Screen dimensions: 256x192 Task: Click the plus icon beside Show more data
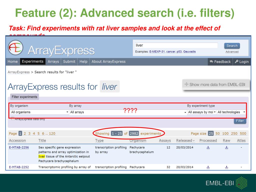pyautogui.click(x=186, y=84)
